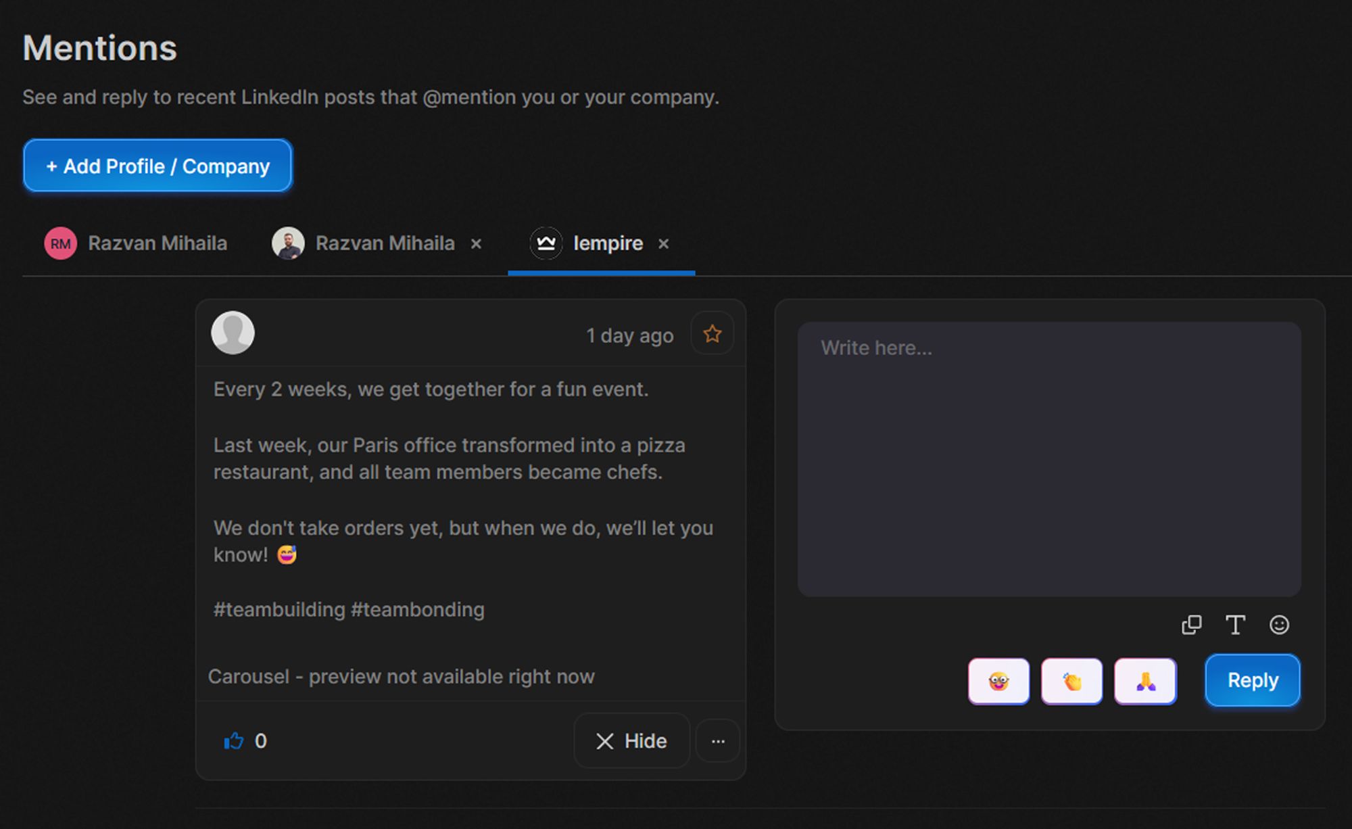Click the lempire crown logo icon
Viewport: 1352px width, 829px height.
(546, 243)
